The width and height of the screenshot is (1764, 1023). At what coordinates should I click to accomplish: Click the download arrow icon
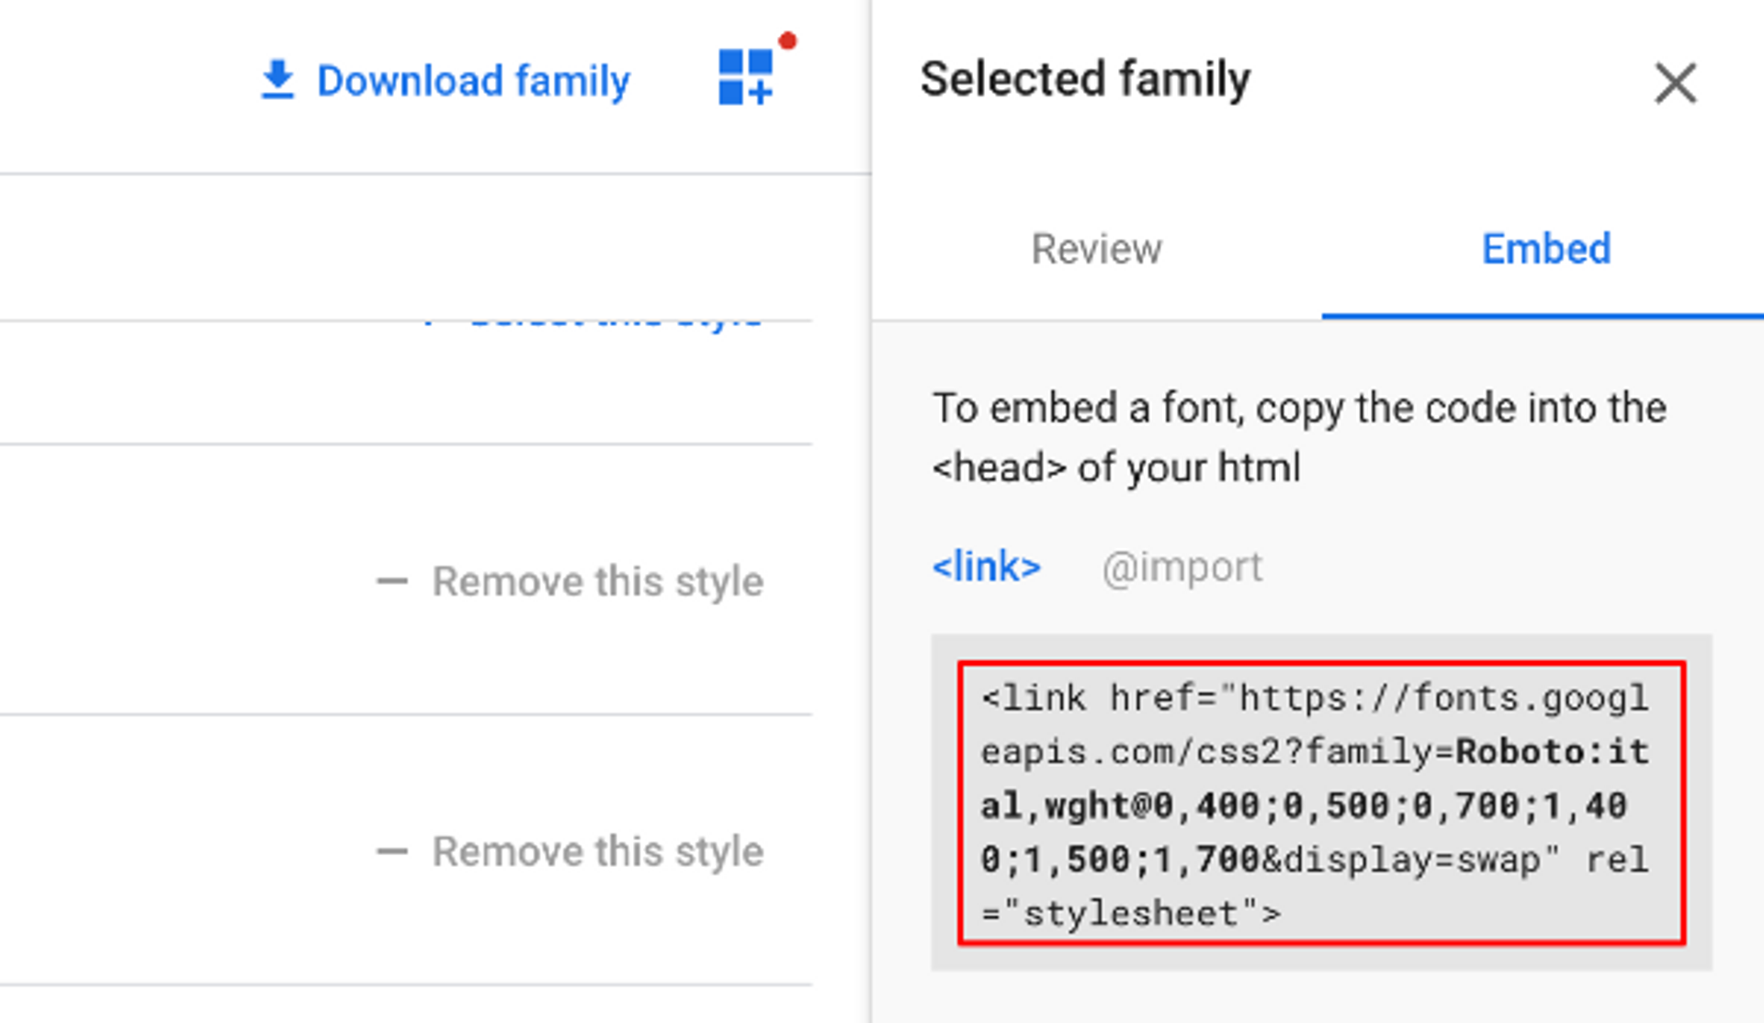pos(277,80)
